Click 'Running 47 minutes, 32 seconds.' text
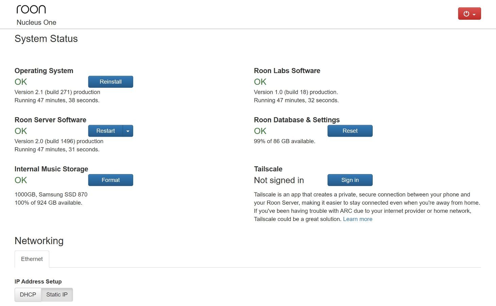Screen dimensions: 496x306 (296, 100)
